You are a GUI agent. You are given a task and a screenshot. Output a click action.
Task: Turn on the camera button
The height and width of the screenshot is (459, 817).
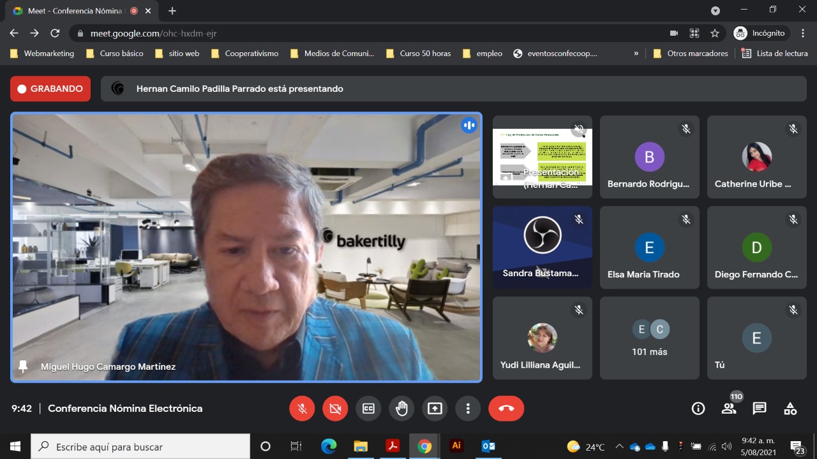(x=335, y=409)
